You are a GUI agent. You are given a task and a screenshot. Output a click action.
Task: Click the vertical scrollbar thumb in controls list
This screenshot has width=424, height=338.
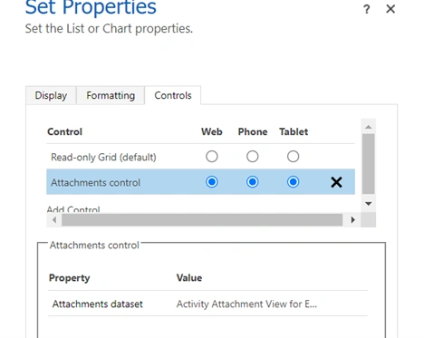[368, 164]
